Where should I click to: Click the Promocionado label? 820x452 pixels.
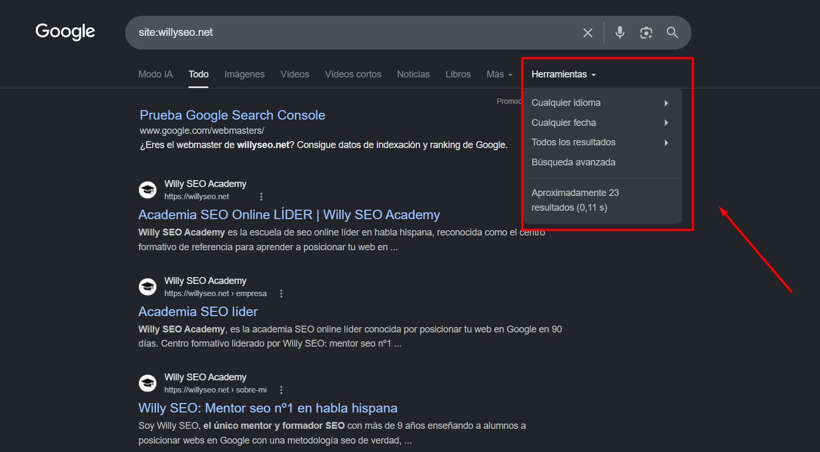point(509,101)
